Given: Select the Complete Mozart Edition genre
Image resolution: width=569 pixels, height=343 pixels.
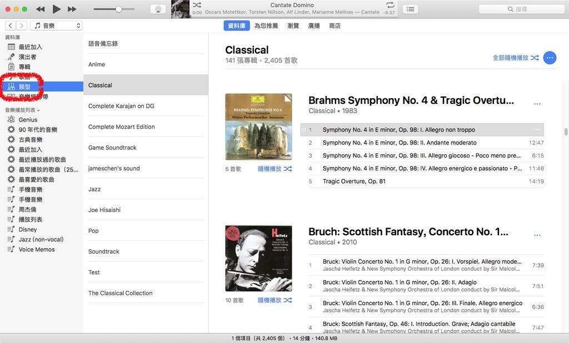Looking at the screenshot, I should click(146, 127).
